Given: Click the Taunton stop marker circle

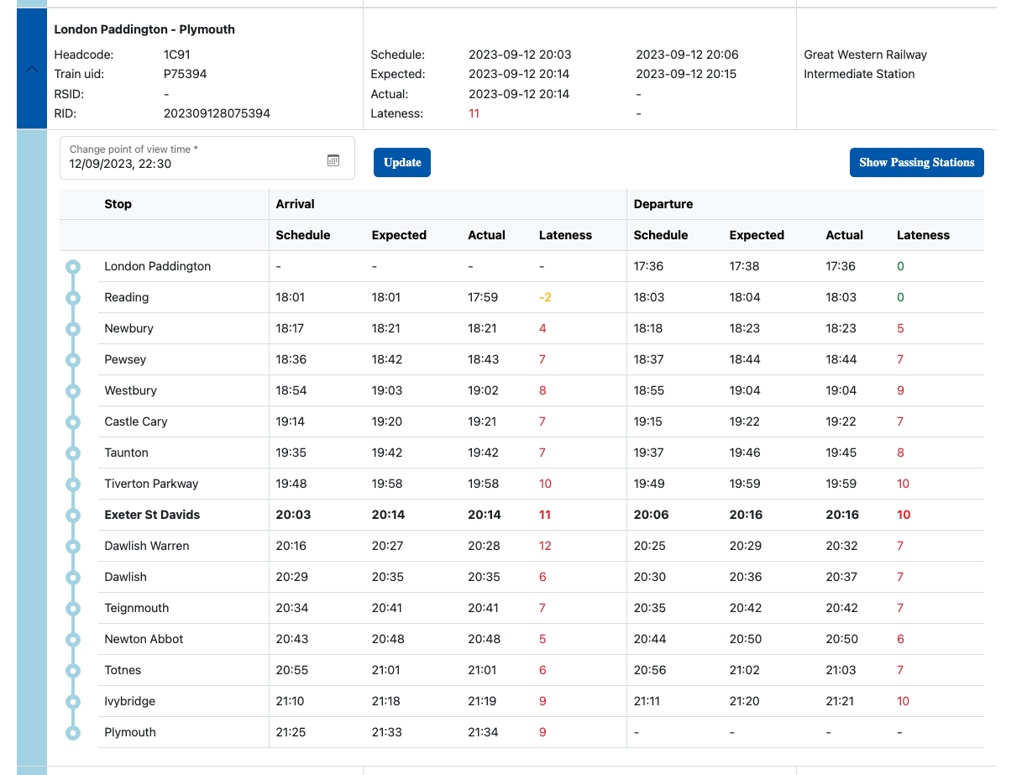Looking at the screenshot, I should coord(73,453).
